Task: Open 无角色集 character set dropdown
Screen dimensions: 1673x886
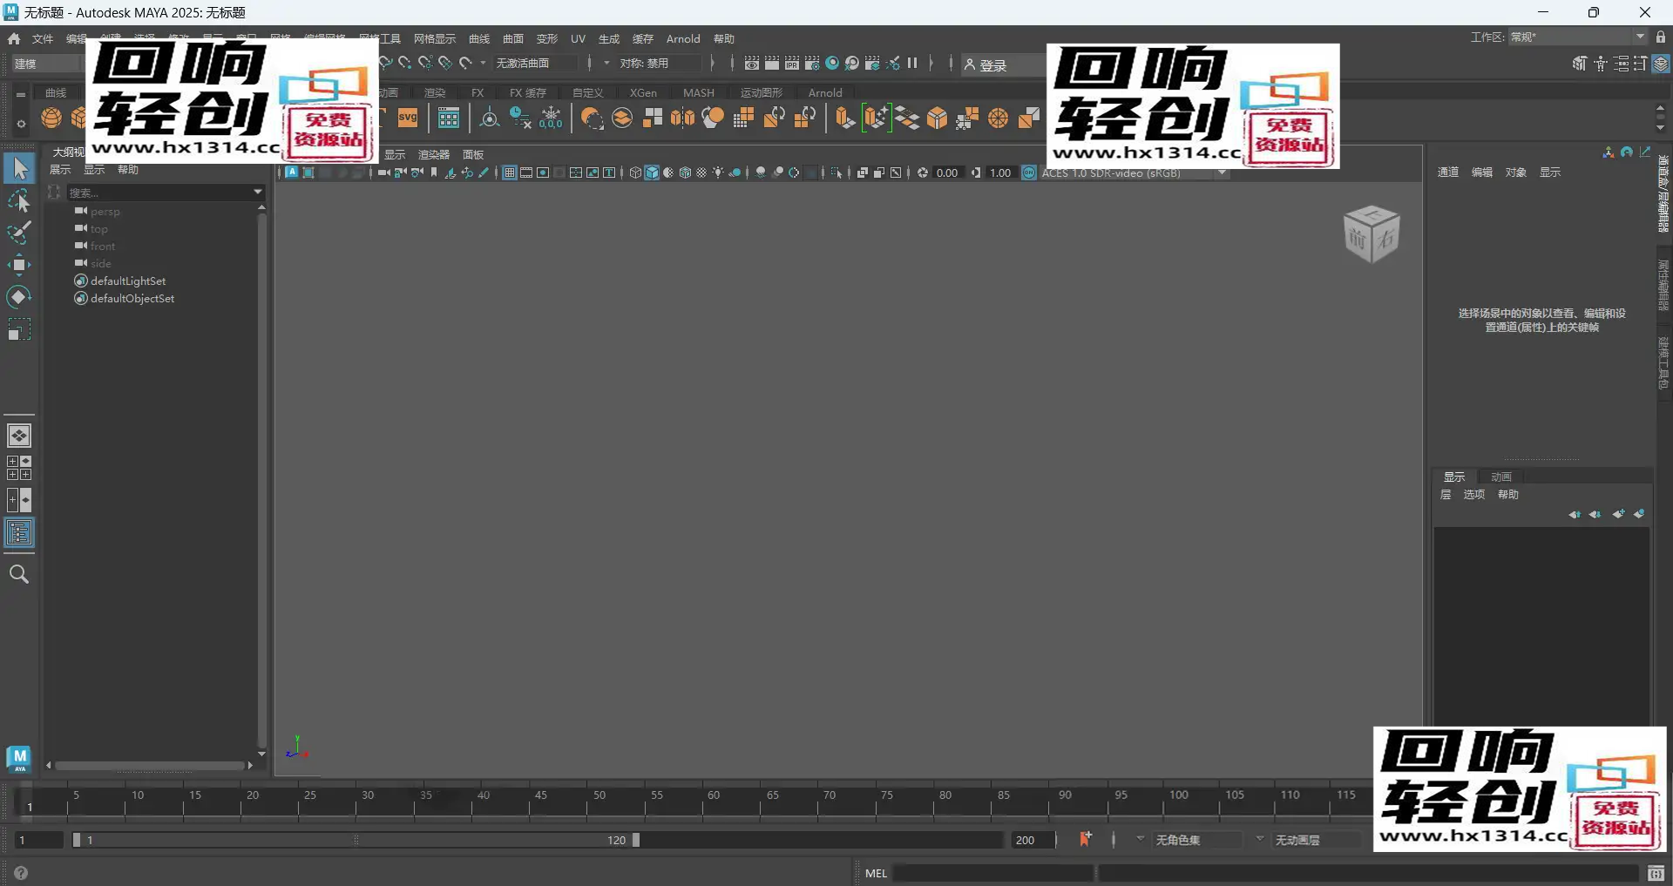Action: [1189, 840]
